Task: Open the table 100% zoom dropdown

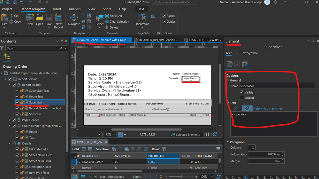Action: click(x=212, y=176)
